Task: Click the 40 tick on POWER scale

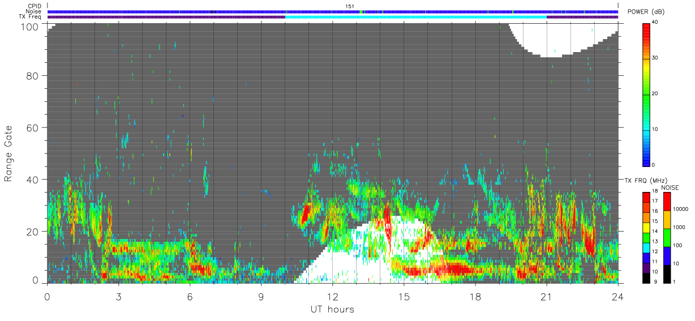Action: pos(655,22)
